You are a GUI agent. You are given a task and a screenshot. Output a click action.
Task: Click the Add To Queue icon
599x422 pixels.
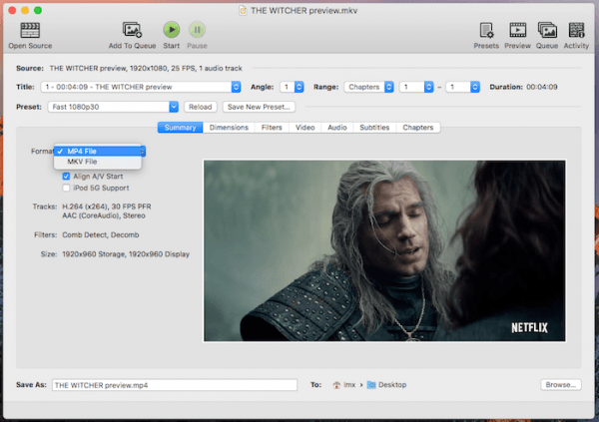[x=132, y=30]
